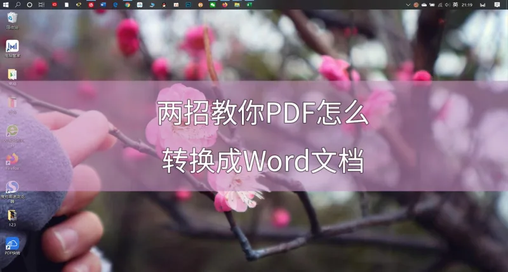Open the taskbar search magnifier
Image resolution: width=508 pixels, height=272 pixels.
18,5
